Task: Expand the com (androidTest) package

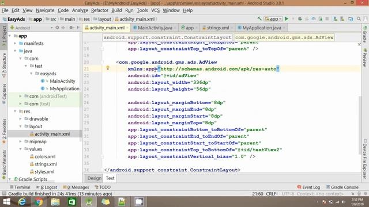Action: 21,96
